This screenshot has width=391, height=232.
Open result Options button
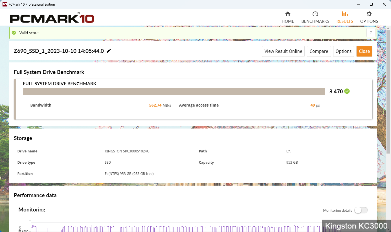click(343, 51)
